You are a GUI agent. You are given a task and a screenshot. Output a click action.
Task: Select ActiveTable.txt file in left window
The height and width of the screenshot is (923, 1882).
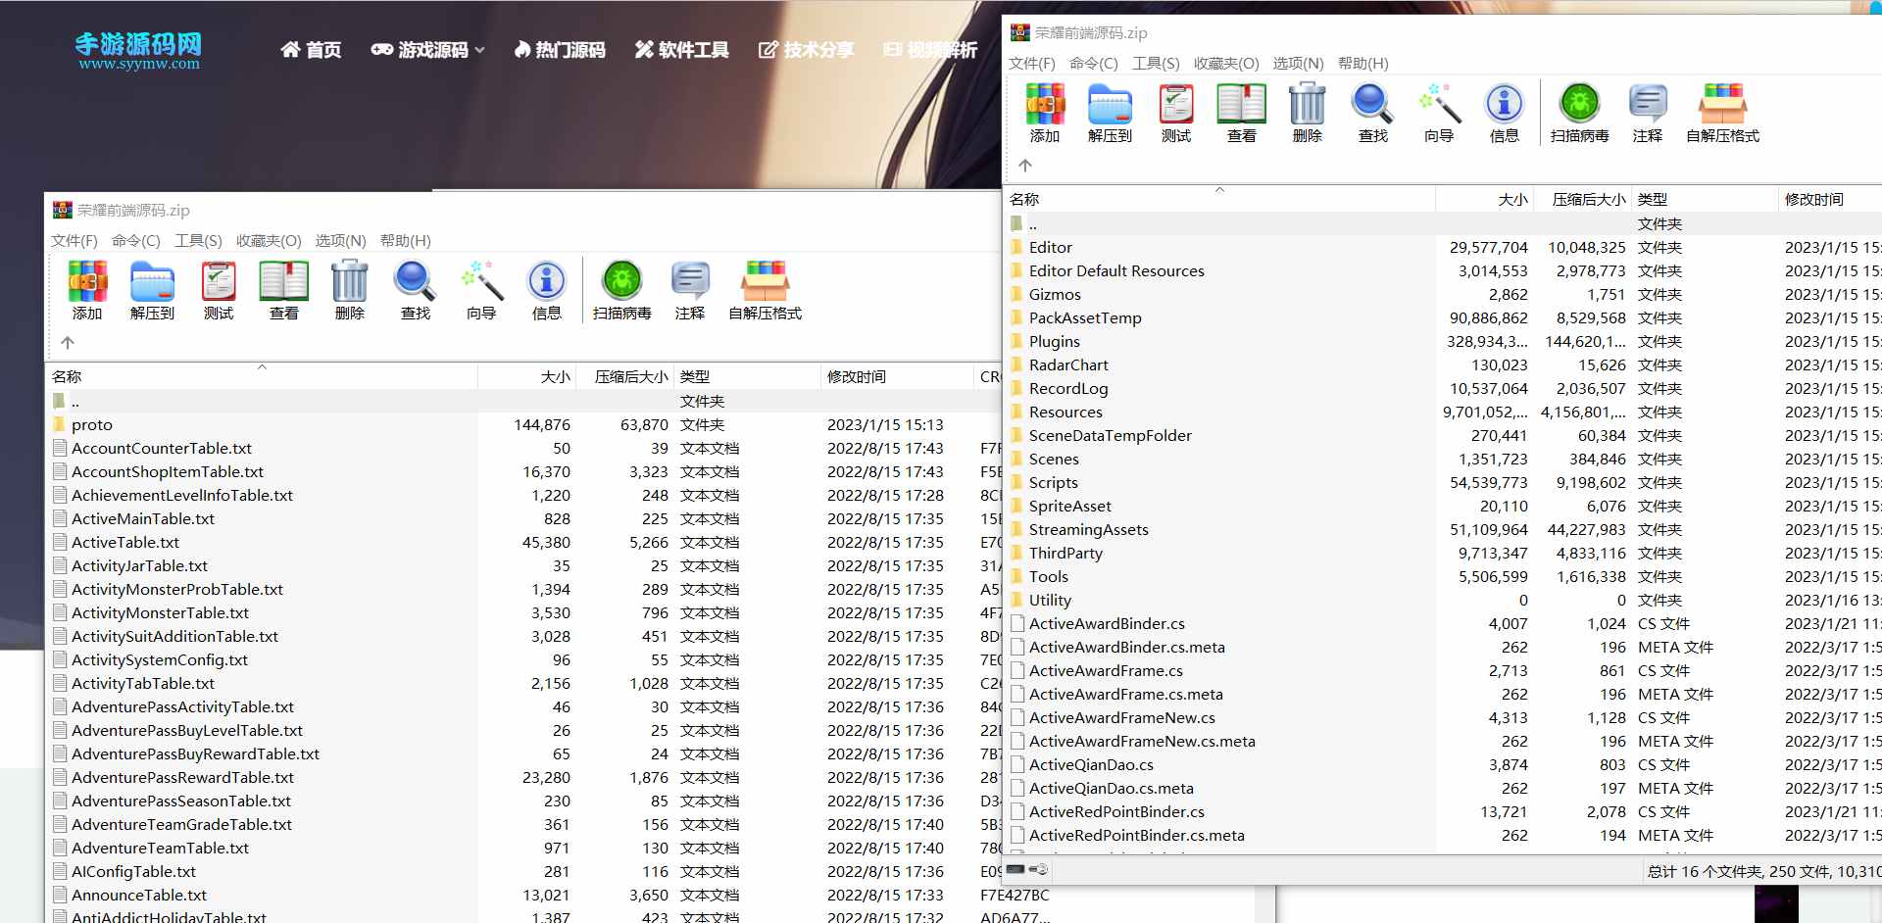[x=125, y=543]
